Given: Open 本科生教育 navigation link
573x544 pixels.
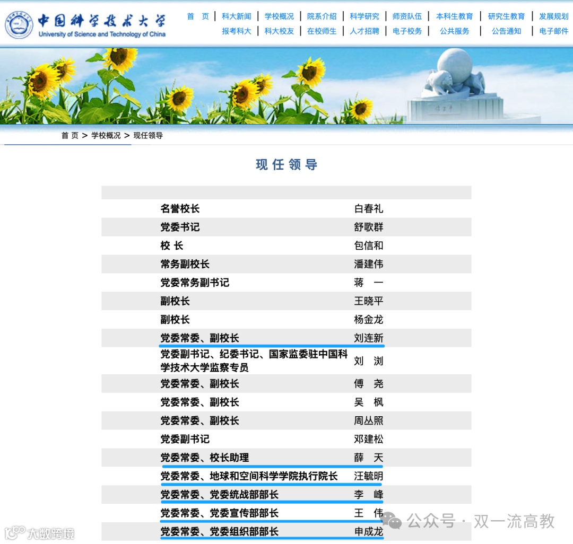Looking at the screenshot, I should 454,16.
